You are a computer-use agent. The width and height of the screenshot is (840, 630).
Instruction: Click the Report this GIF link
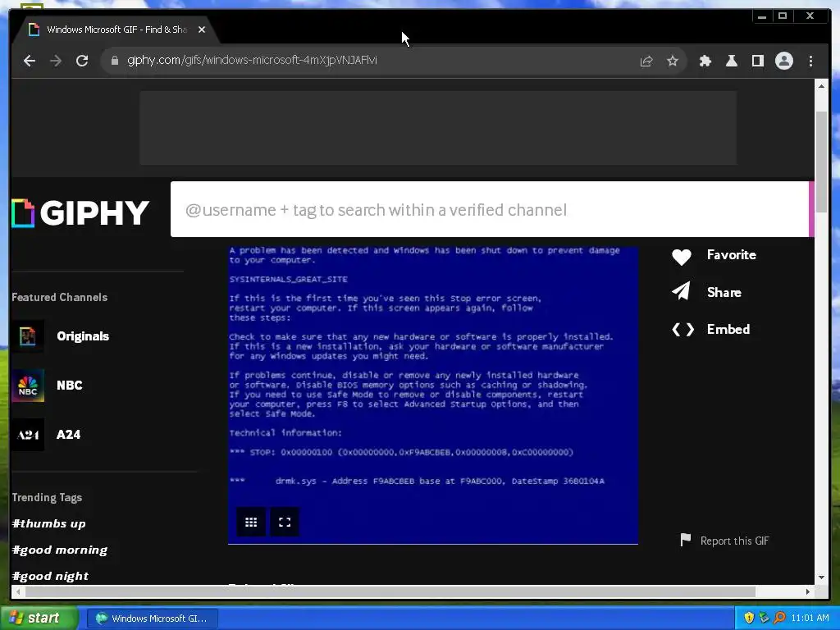pos(734,541)
